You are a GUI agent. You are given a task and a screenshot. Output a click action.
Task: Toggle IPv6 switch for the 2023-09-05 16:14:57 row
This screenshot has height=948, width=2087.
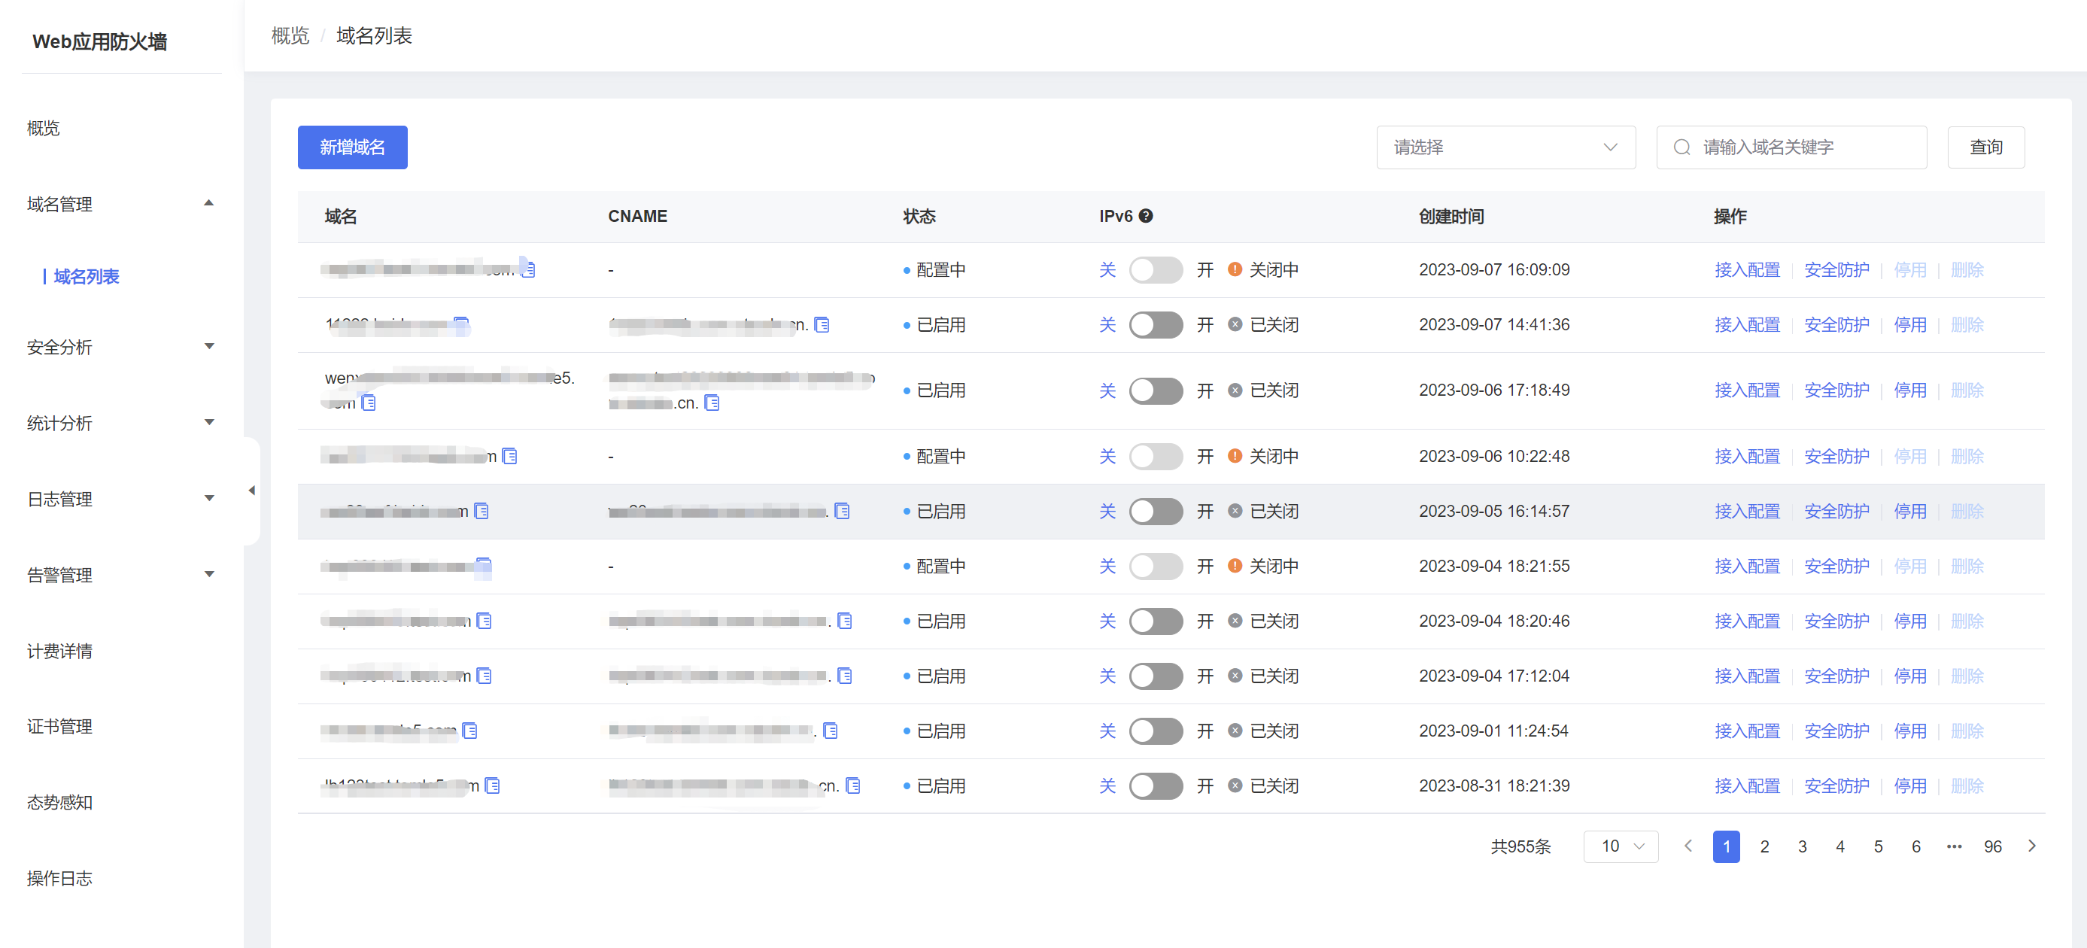coord(1156,512)
